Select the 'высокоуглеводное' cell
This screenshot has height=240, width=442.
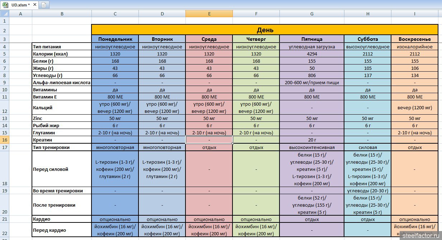pyautogui.click(x=368, y=47)
